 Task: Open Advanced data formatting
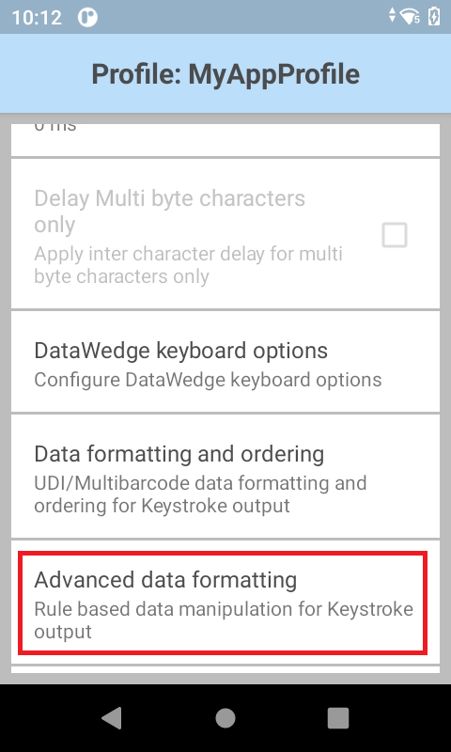(x=223, y=603)
